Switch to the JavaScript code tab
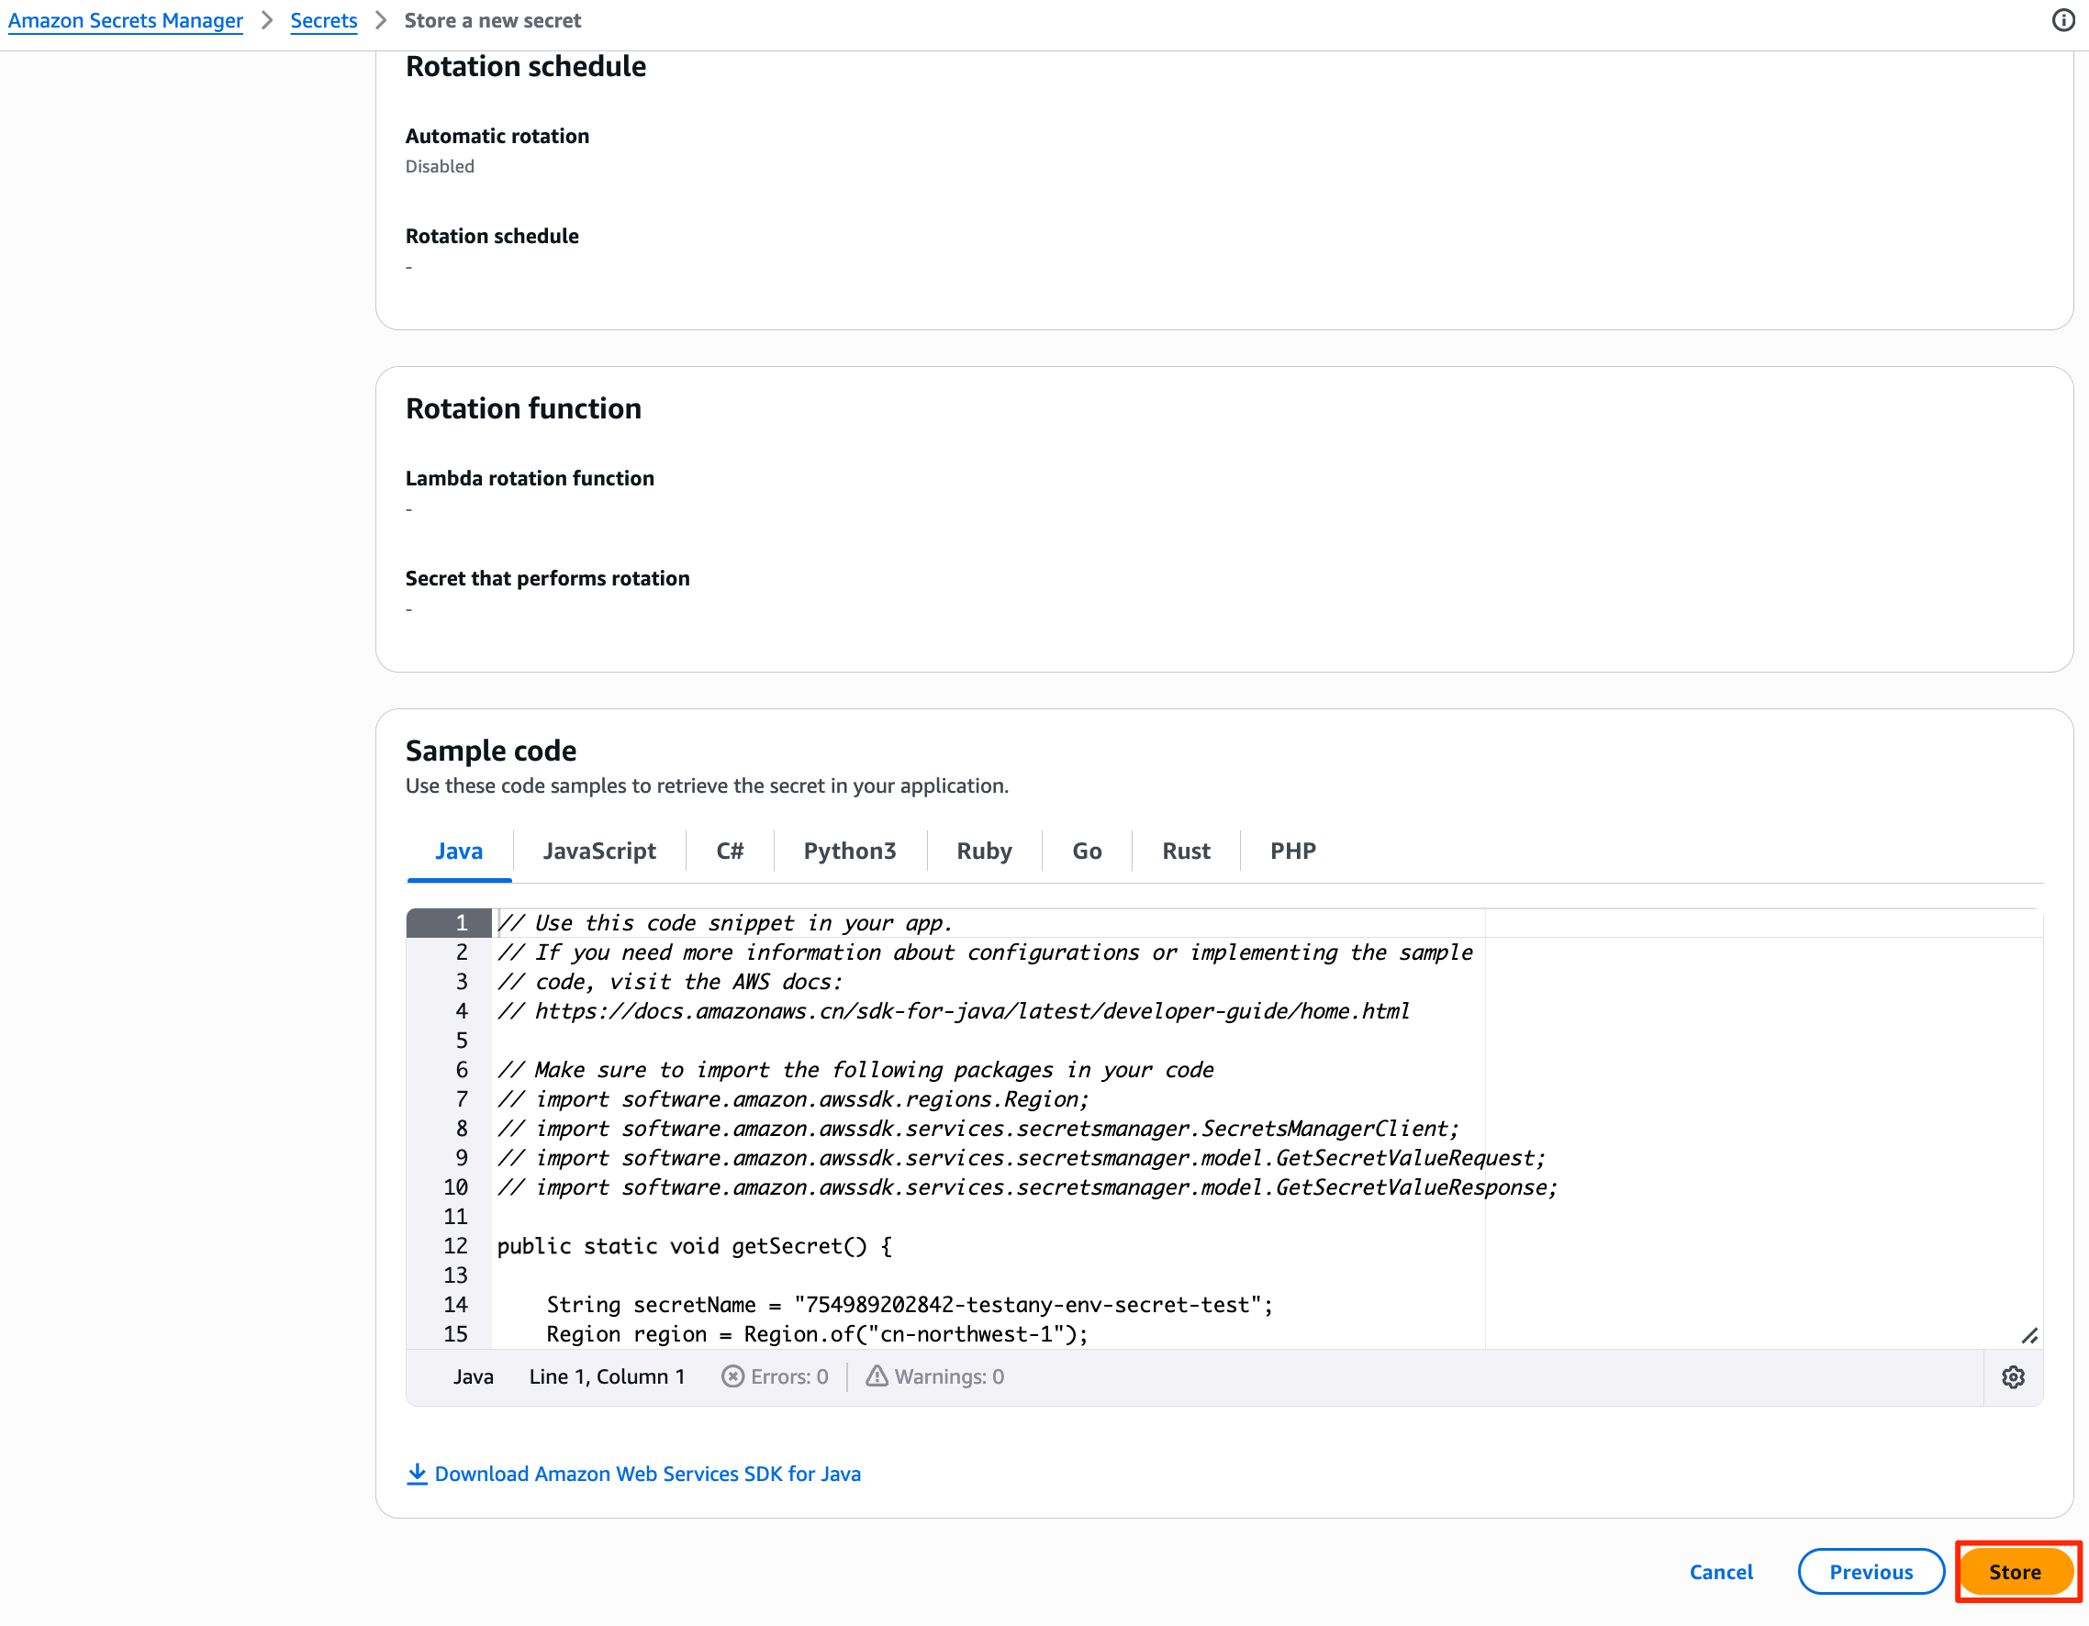This screenshot has width=2089, height=1626. click(598, 851)
